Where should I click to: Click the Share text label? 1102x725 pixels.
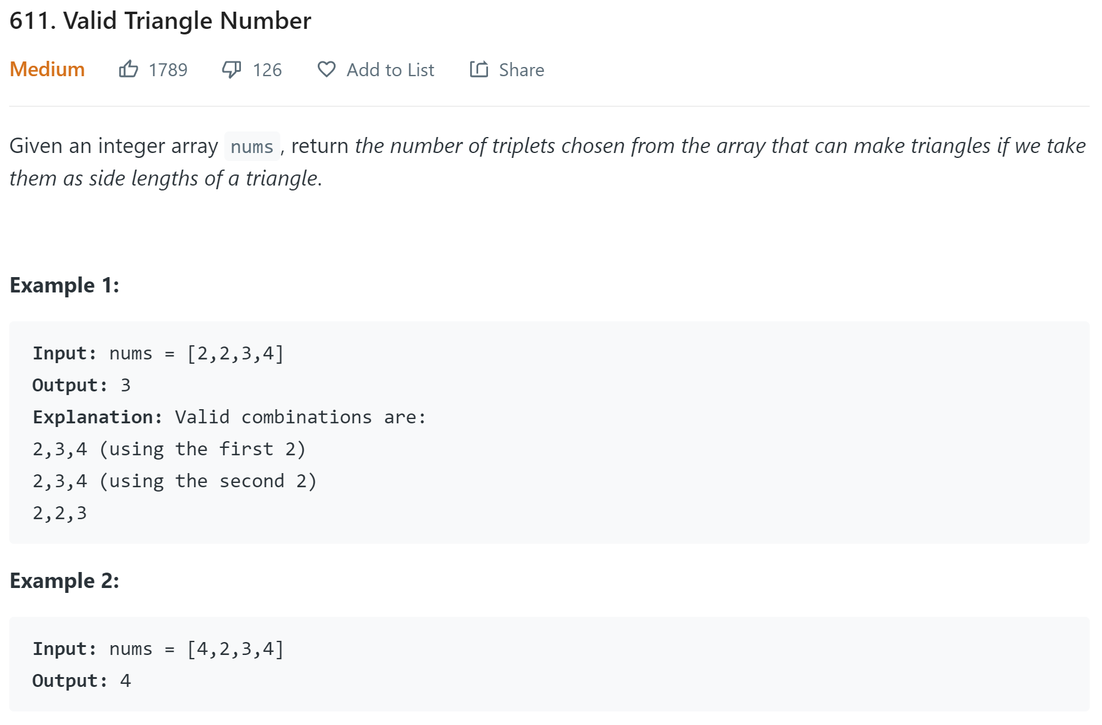(521, 70)
